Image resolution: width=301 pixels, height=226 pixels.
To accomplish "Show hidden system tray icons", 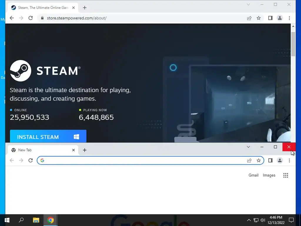I will [x=249, y=220].
